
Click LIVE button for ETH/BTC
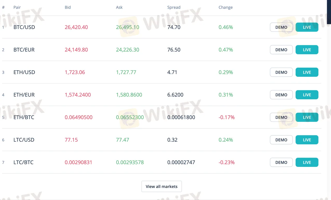307,117
